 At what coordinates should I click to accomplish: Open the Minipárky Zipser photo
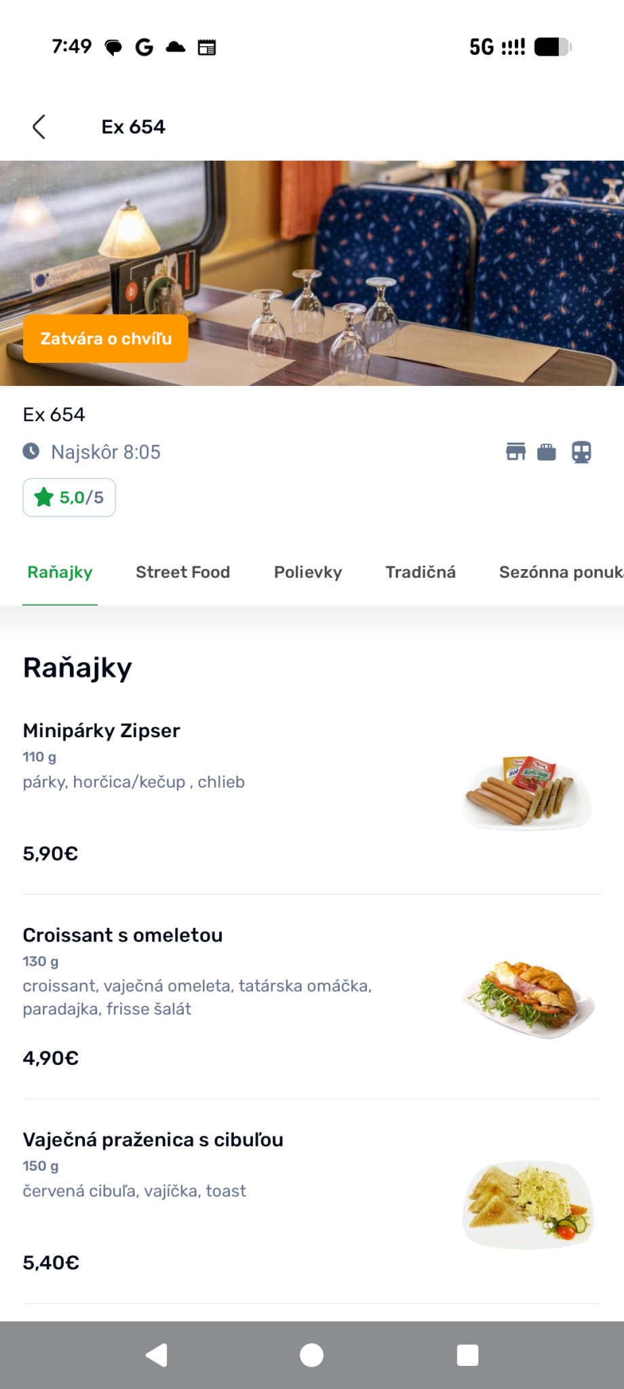click(528, 792)
